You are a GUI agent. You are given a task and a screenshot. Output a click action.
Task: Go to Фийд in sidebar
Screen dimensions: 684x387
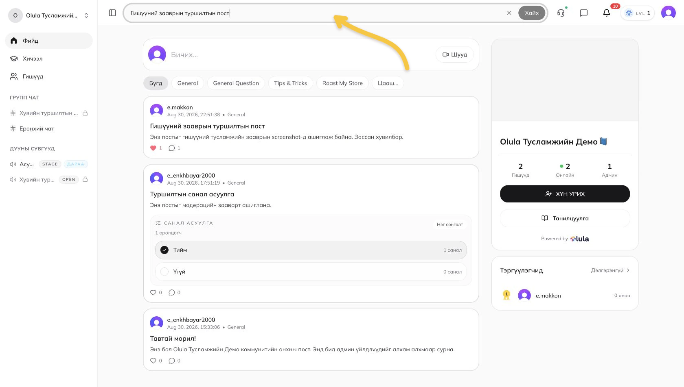click(x=49, y=41)
